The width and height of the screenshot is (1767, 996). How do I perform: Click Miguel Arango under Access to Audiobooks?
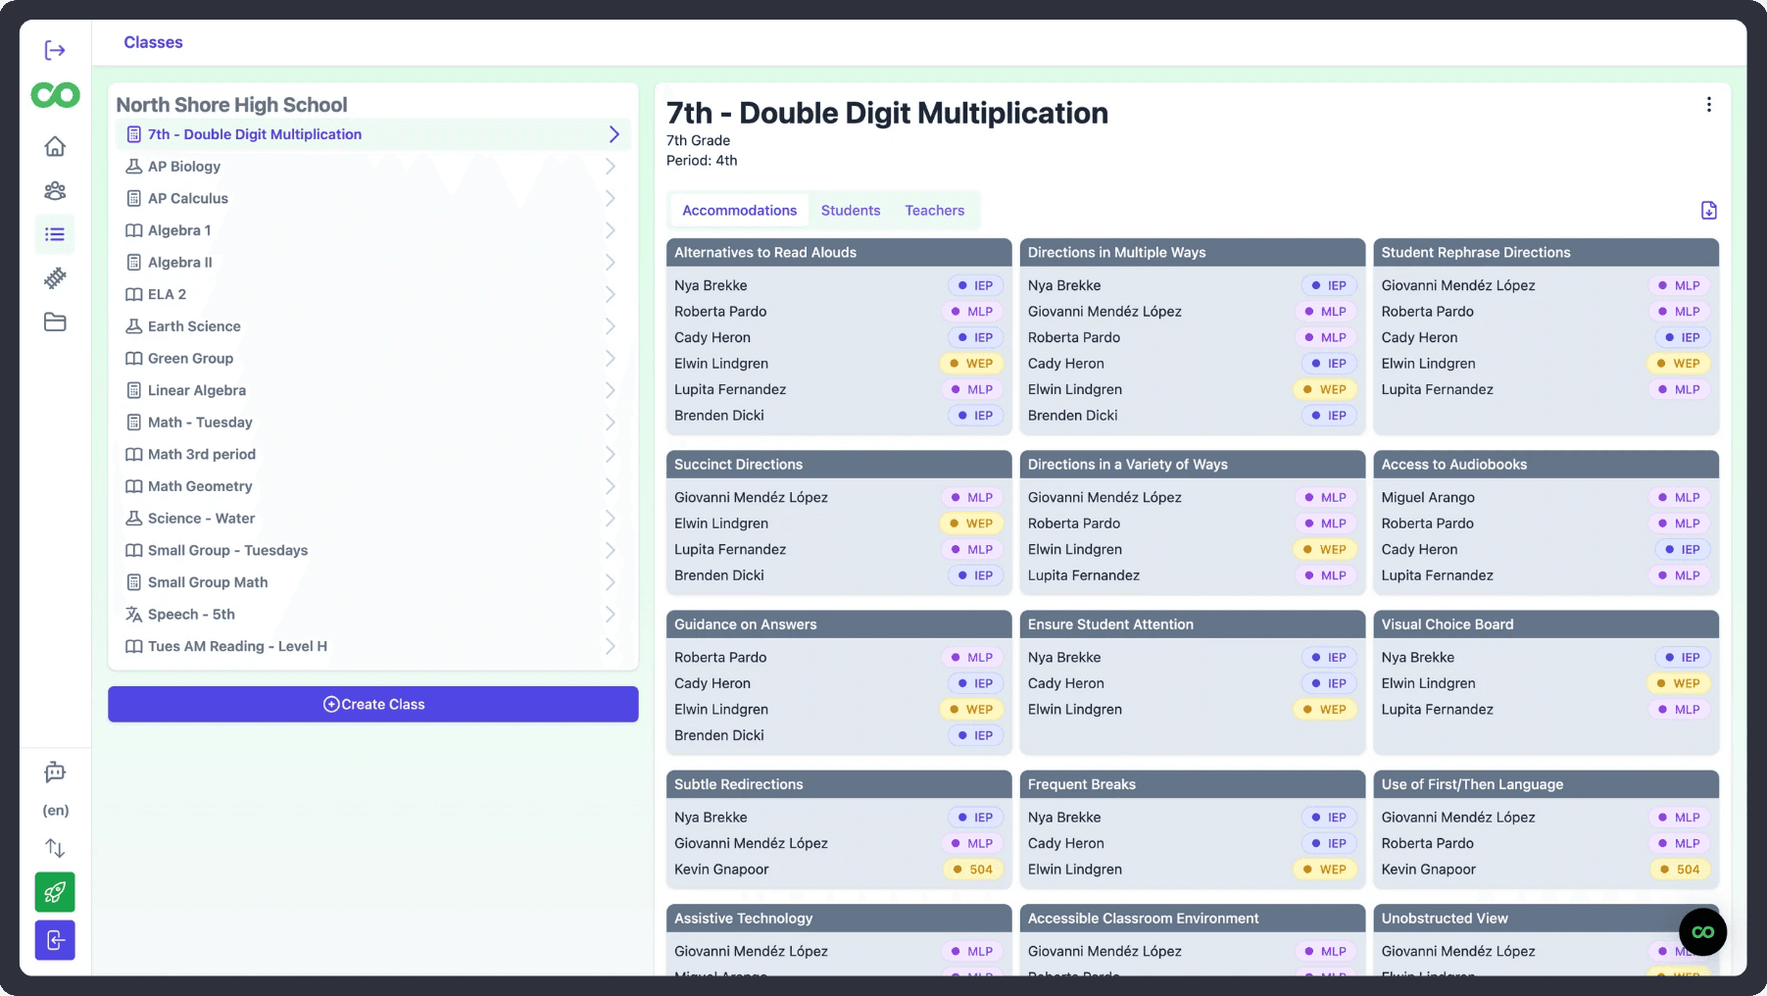click(1428, 497)
